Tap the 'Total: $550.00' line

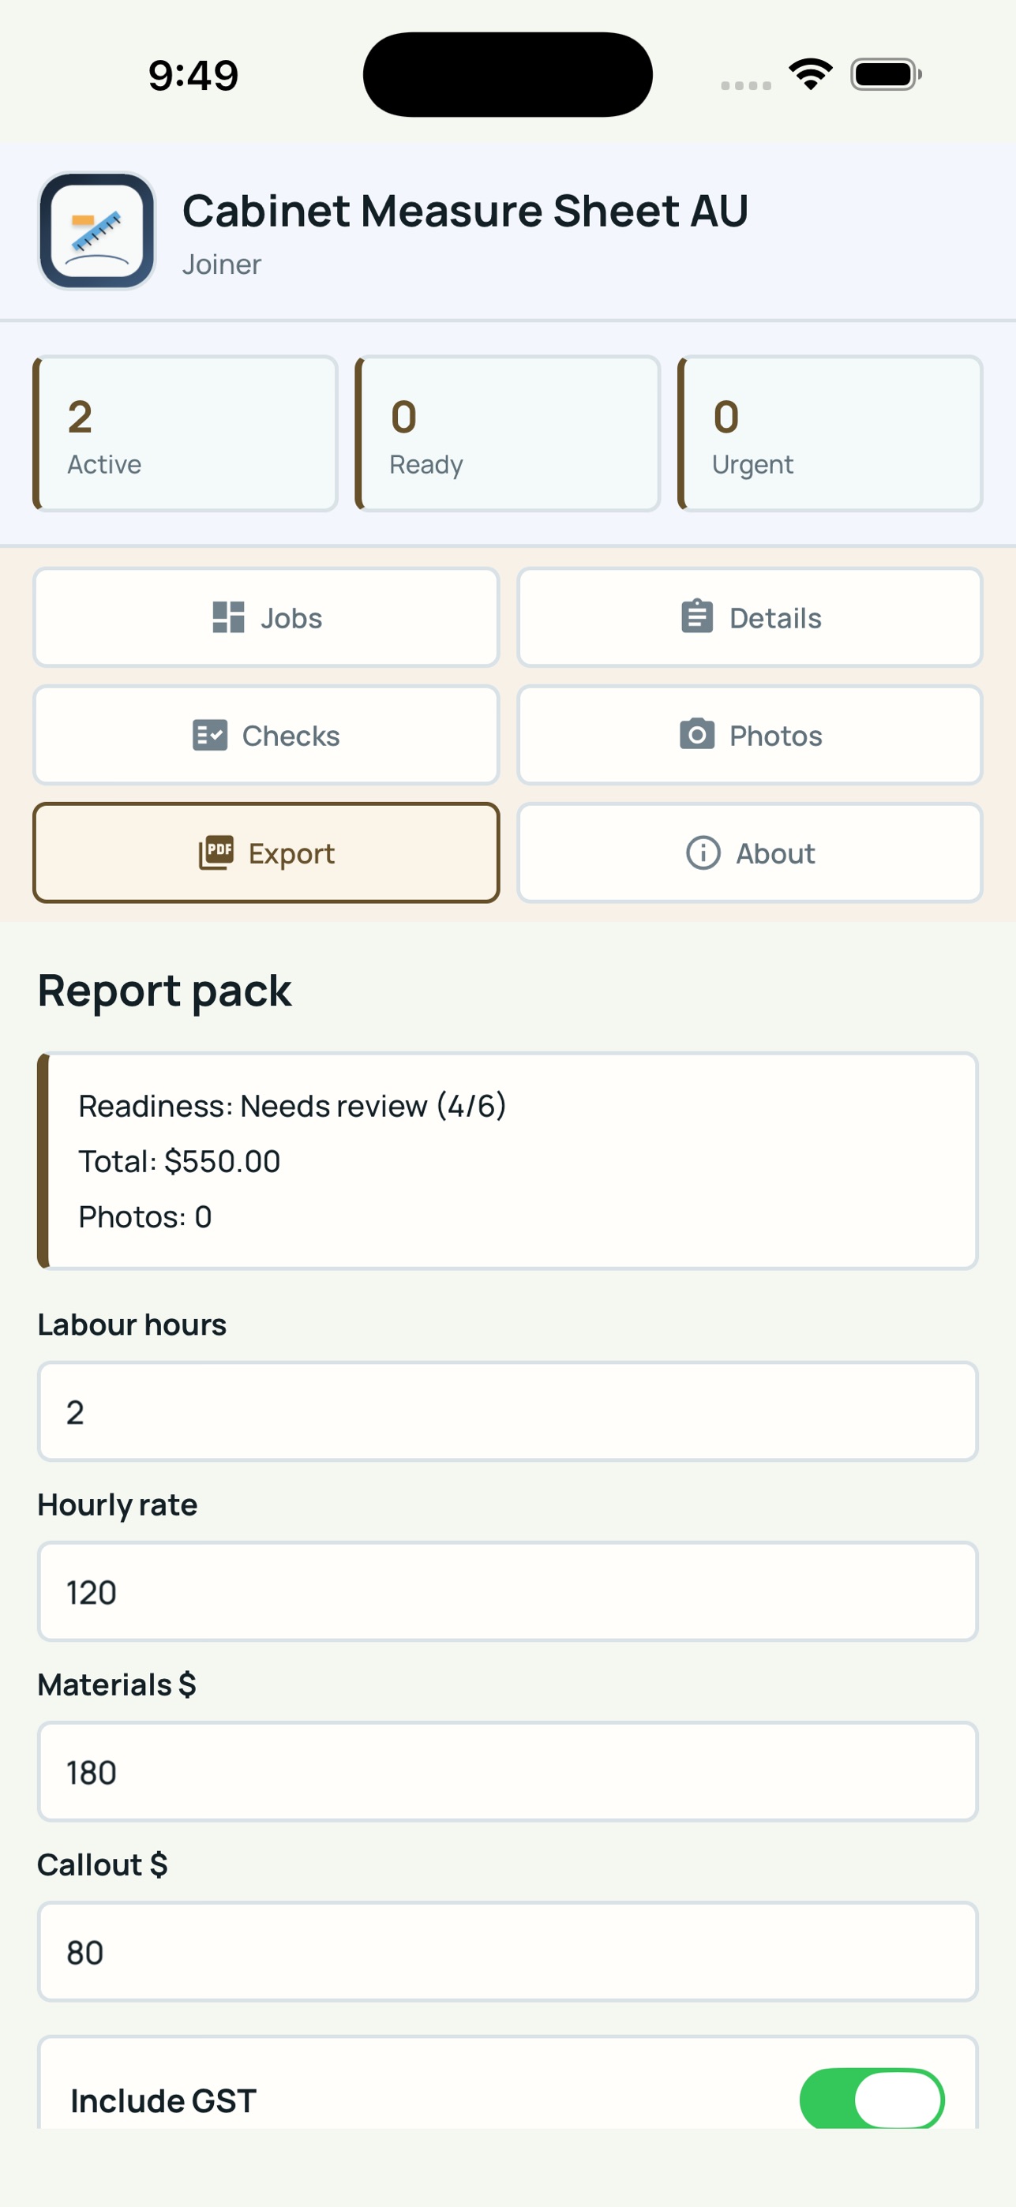[179, 1161]
